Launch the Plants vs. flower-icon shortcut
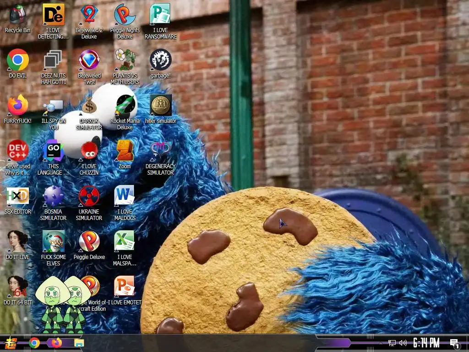The width and height of the screenshot is (469, 352). (x=125, y=67)
